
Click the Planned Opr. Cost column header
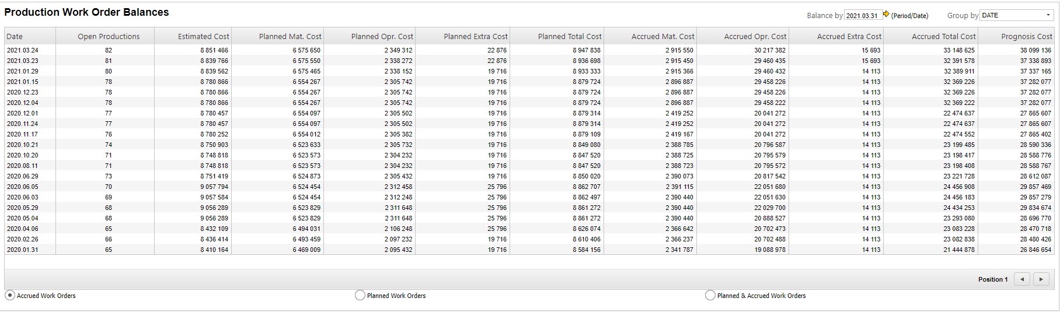[382, 36]
